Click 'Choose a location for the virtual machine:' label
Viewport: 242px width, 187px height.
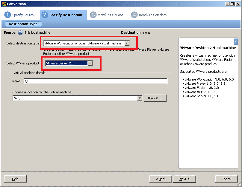42,92
